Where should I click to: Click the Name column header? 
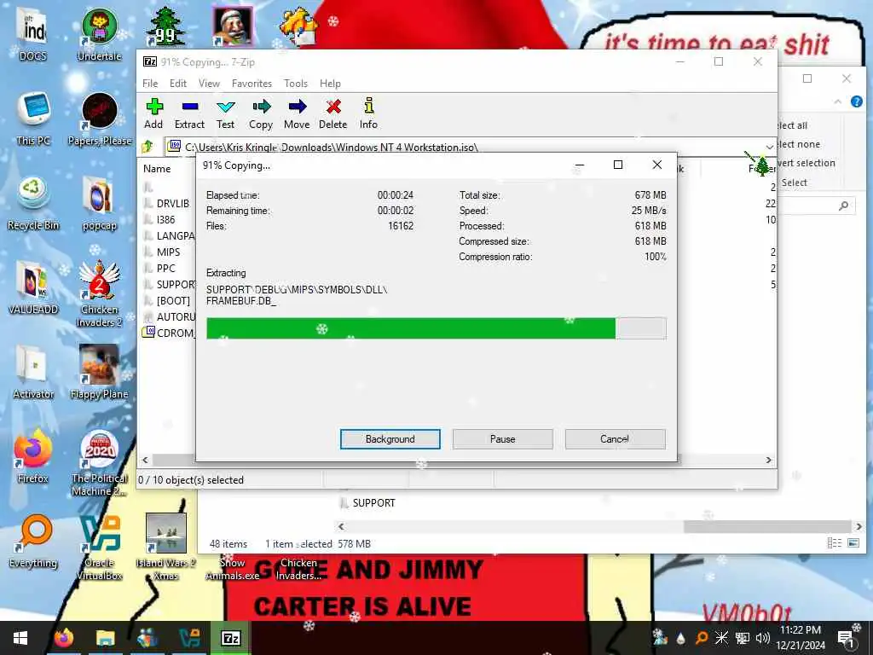pyautogui.click(x=157, y=169)
